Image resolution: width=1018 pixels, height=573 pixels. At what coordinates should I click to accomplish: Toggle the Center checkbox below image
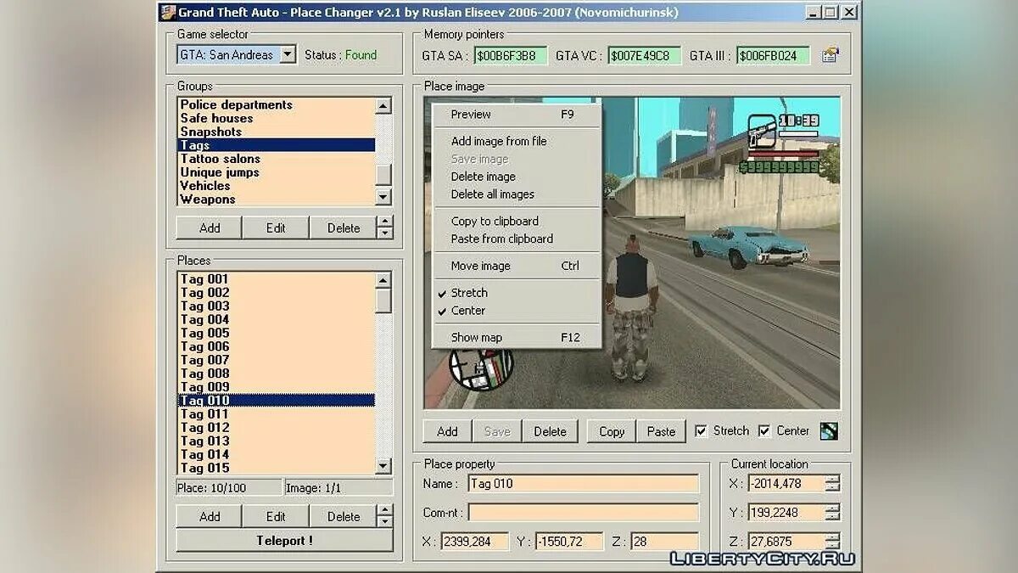(x=764, y=431)
